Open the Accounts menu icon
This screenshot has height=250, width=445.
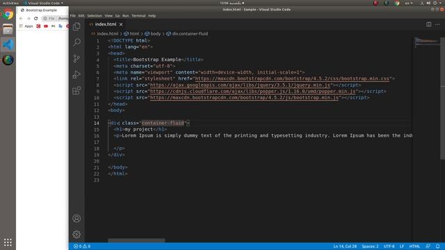[x=76, y=219]
